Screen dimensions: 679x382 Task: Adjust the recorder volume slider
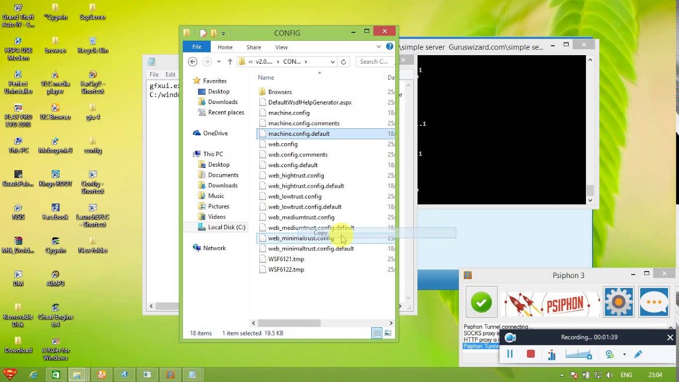pos(578,354)
